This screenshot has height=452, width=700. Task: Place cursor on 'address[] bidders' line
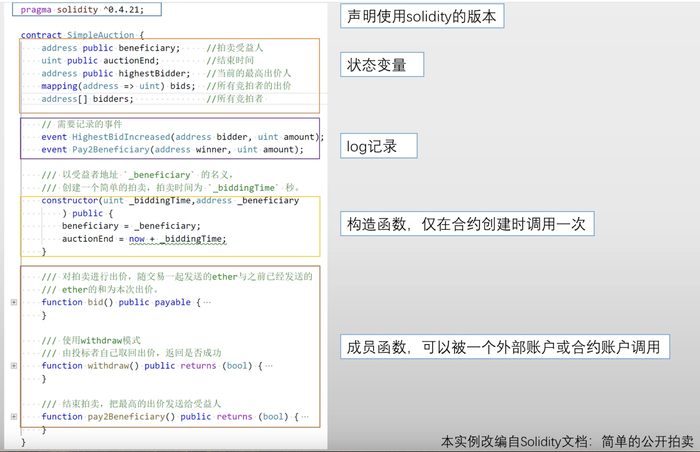tap(88, 99)
